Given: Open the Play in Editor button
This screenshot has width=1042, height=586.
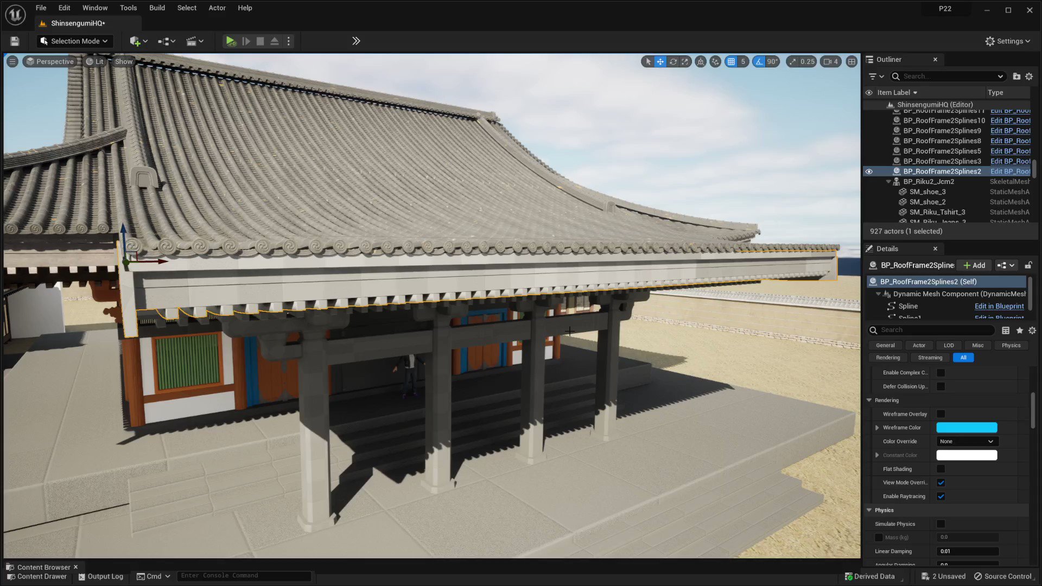Looking at the screenshot, I should pos(231,41).
